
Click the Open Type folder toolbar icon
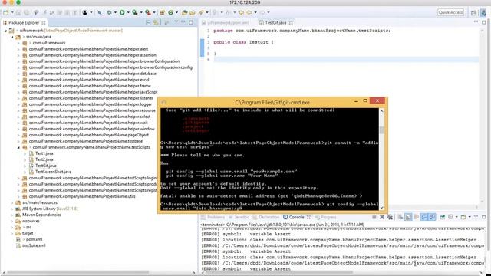[184, 12]
